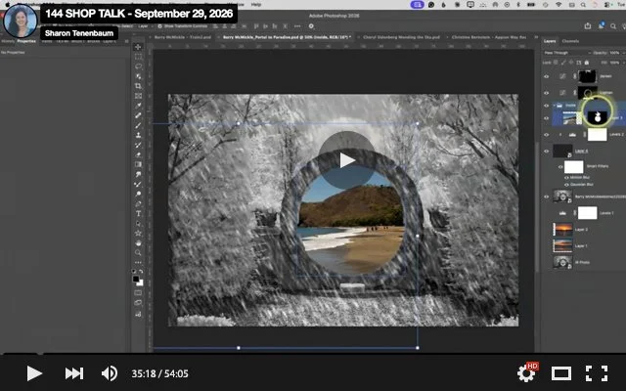Open options bar more three-dots menu
Image resolution: width=626 pixels, height=391 pixels.
pyautogui.click(x=297, y=26)
